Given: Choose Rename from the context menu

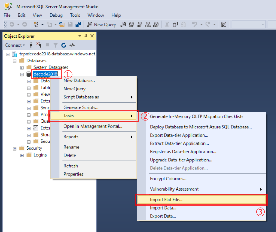Looking at the screenshot, I should tap(93, 147).
